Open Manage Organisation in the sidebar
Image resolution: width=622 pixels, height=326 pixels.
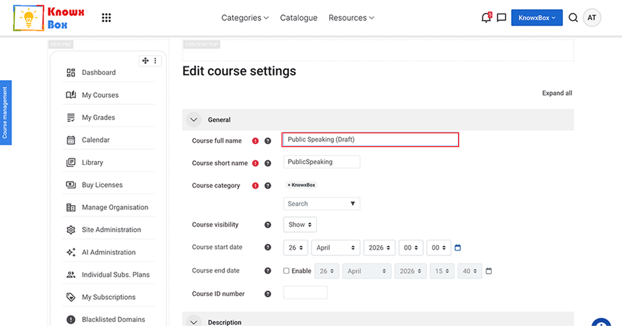tap(115, 207)
